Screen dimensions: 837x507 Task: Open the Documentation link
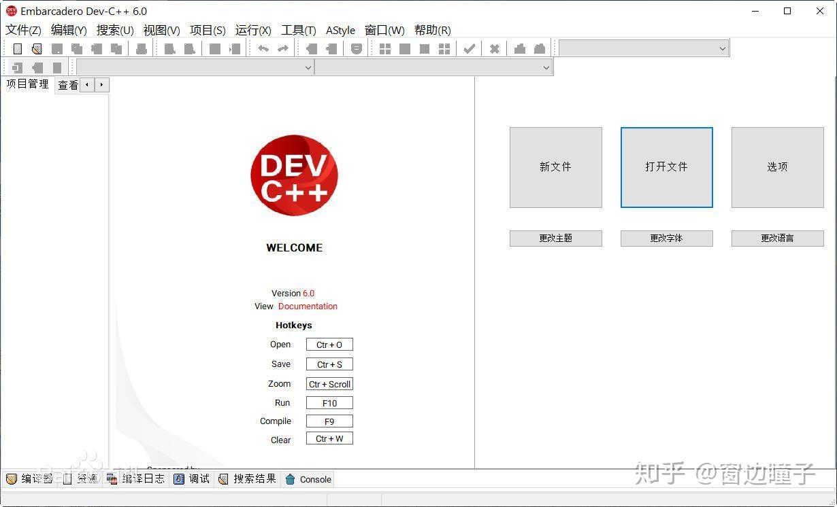click(x=308, y=306)
